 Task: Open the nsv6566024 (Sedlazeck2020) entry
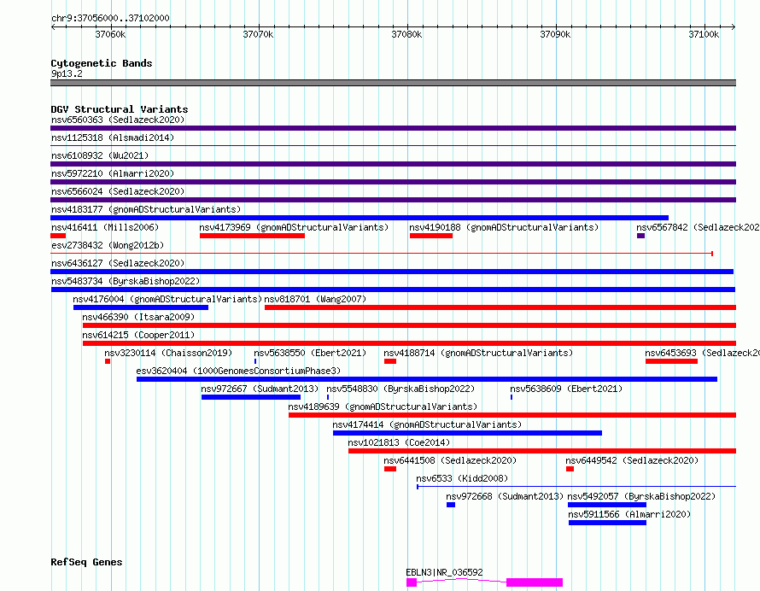point(118,191)
